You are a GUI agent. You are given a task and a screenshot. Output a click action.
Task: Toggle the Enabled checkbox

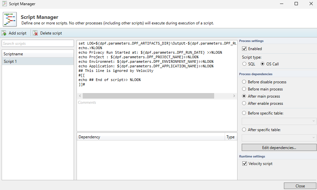(x=244, y=49)
